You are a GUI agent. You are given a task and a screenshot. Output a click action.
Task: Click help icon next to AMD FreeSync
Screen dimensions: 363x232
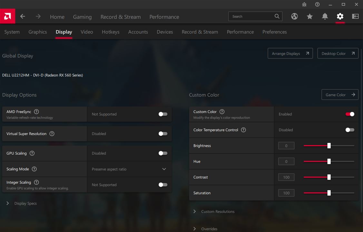(x=36, y=112)
